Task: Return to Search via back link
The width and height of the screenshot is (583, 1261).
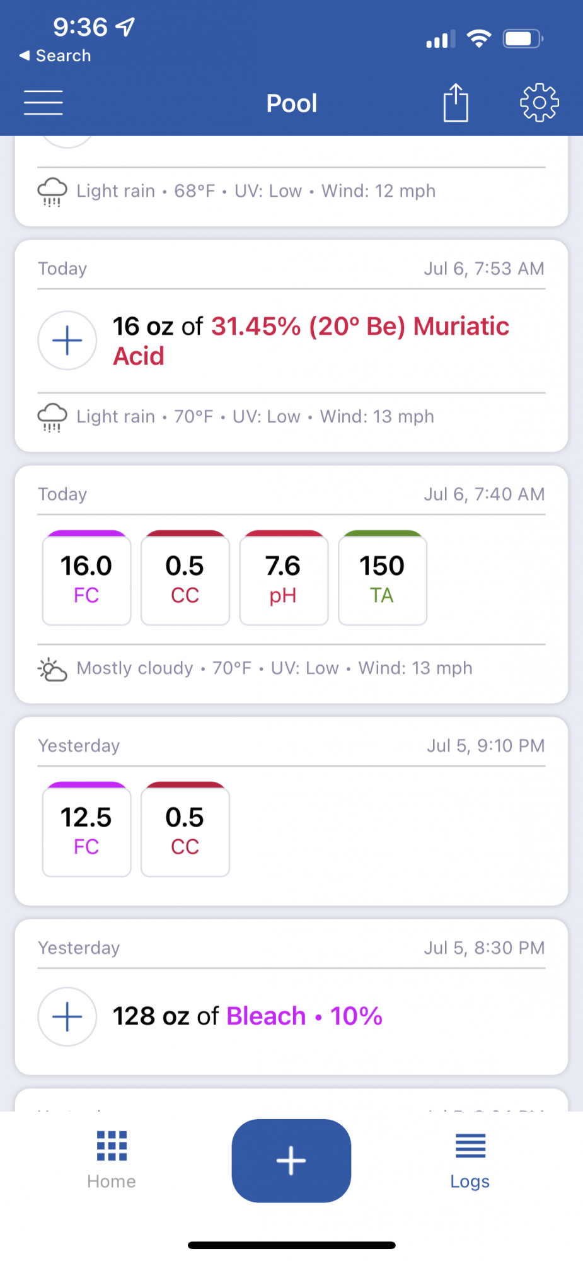Action: coord(55,55)
